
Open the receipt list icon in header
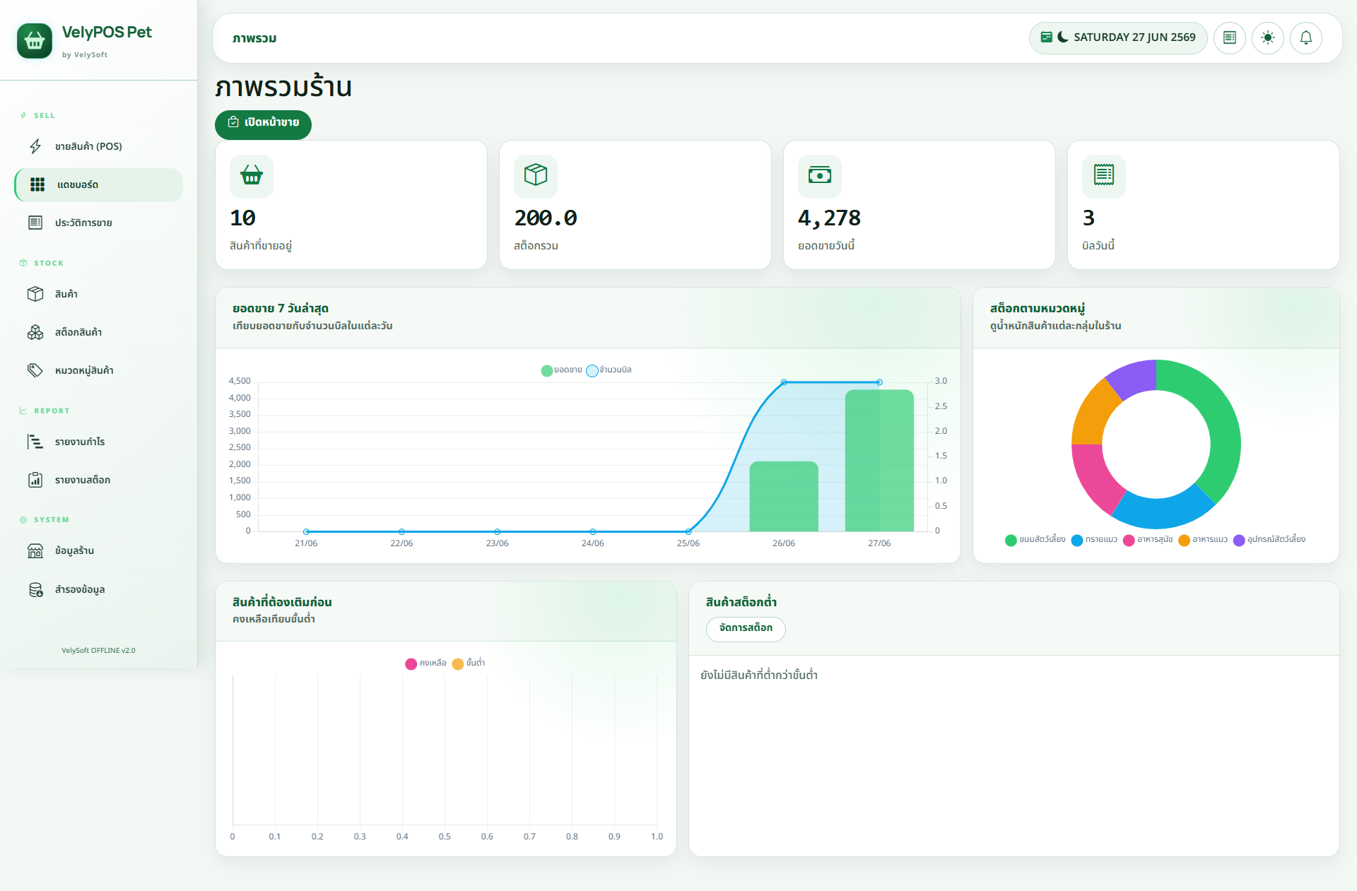(1230, 37)
